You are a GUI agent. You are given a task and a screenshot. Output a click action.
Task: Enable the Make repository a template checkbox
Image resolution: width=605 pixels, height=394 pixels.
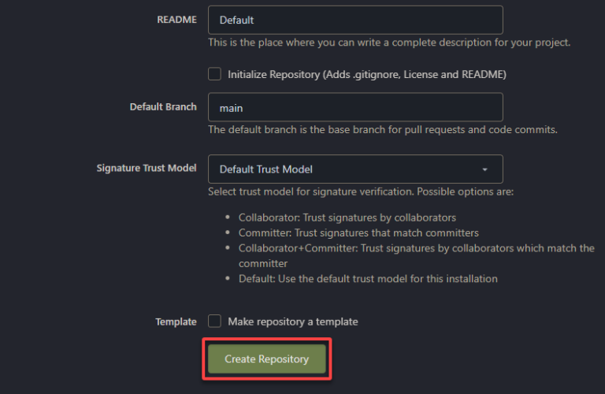pos(214,321)
